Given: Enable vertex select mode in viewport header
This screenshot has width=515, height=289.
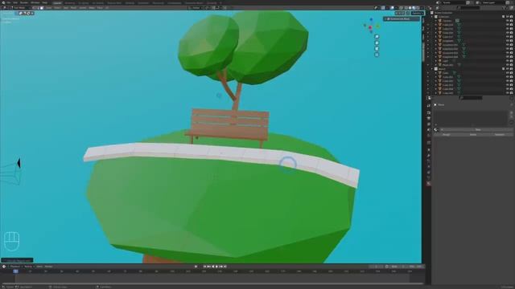Looking at the screenshot, I should coord(35,8).
